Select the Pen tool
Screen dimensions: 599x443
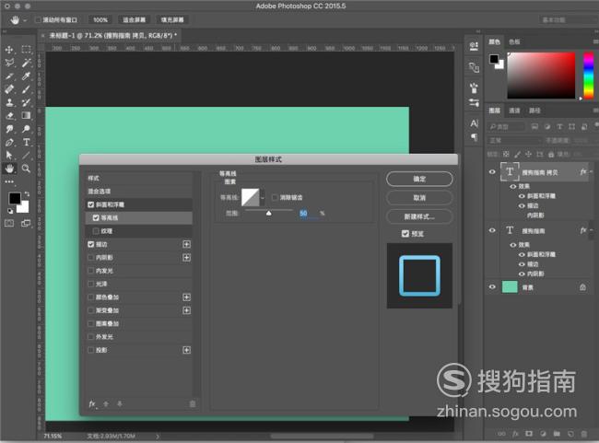pyautogui.click(x=9, y=143)
